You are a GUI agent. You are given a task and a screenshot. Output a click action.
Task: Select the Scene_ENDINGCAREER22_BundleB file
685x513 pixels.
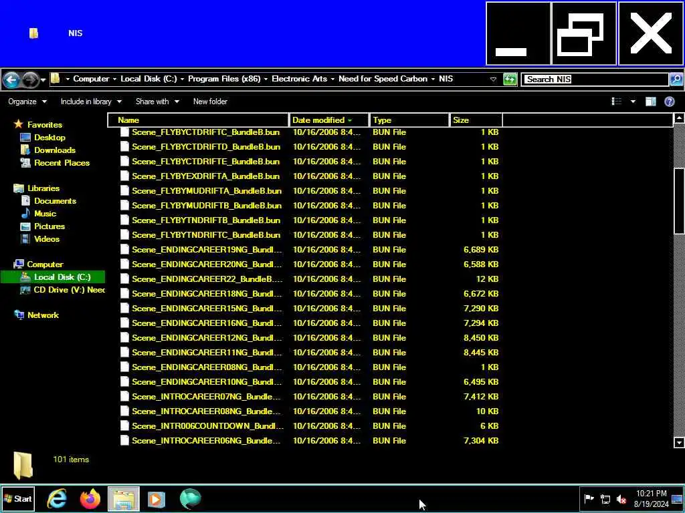tap(207, 279)
